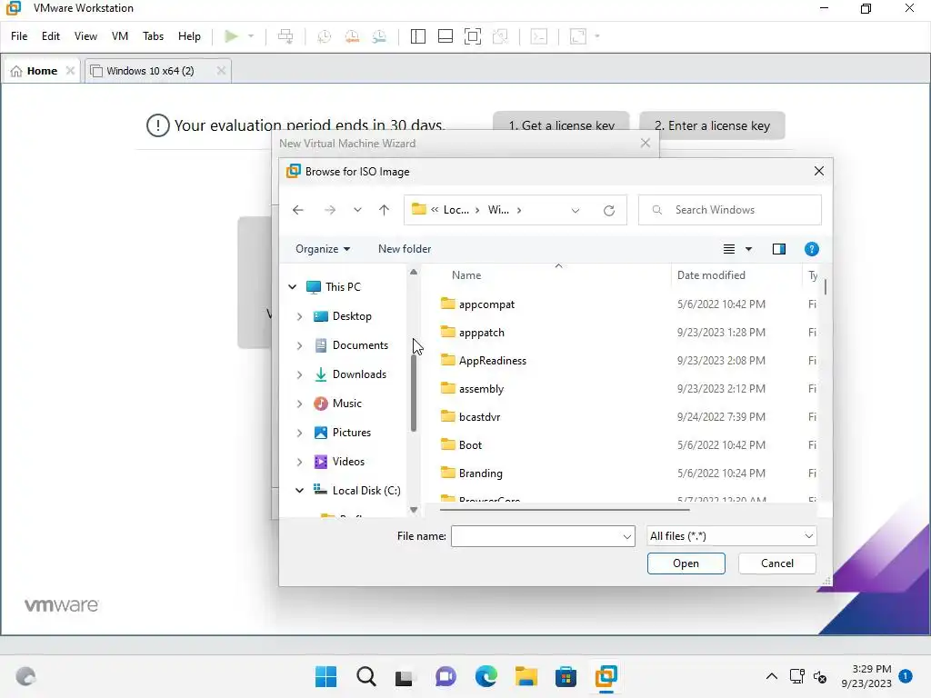Image resolution: width=931 pixels, height=698 pixels.
Task: Open the Tabs menu
Action: click(x=153, y=36)
